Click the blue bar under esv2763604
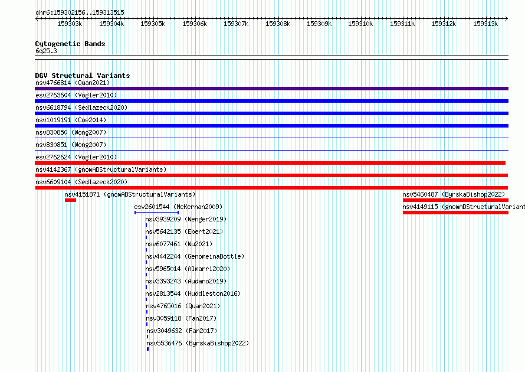The width and height of the screenshot is (525, 372). pyautogui.click(x=271, y=101)
